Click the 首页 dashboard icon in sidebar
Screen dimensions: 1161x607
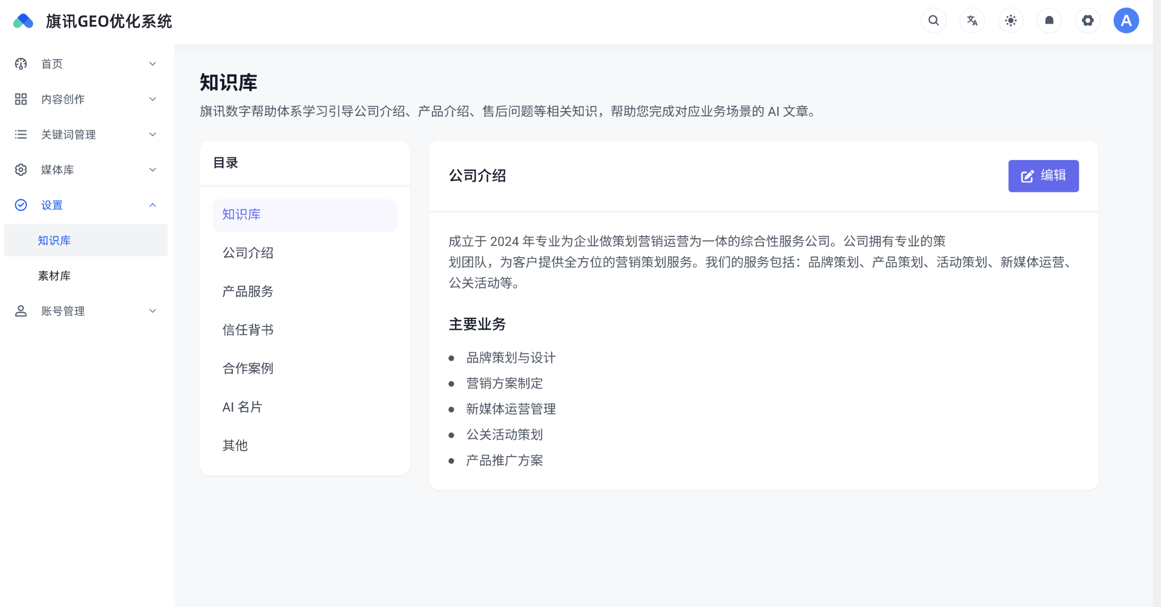(x=21, y=64)
